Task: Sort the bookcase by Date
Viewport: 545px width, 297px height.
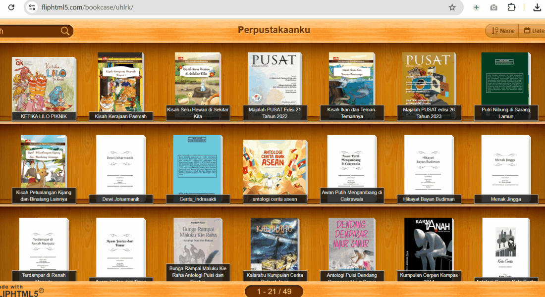Action: click(x=534, y=31)
